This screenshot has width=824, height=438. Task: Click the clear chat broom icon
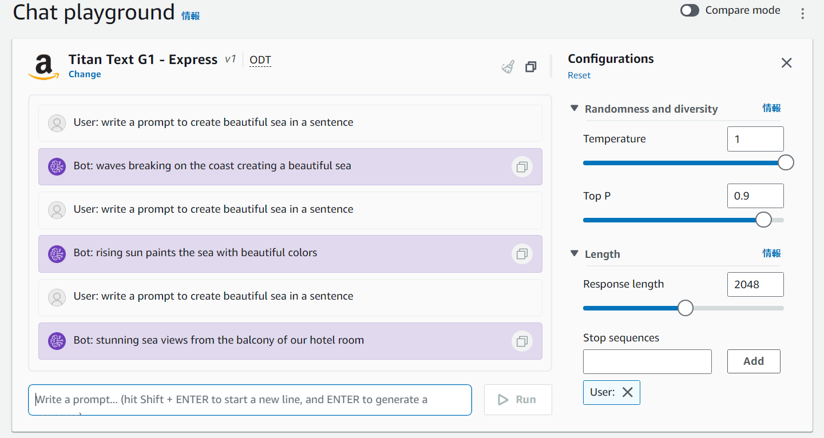508,67
